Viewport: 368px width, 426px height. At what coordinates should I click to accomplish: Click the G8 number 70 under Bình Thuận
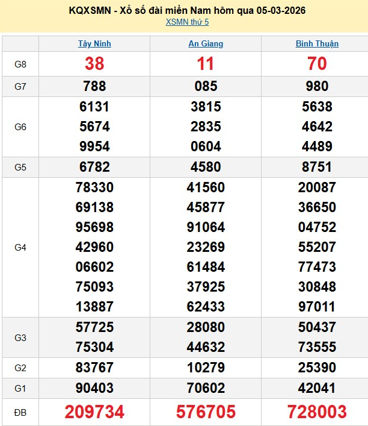click(317, 64)
